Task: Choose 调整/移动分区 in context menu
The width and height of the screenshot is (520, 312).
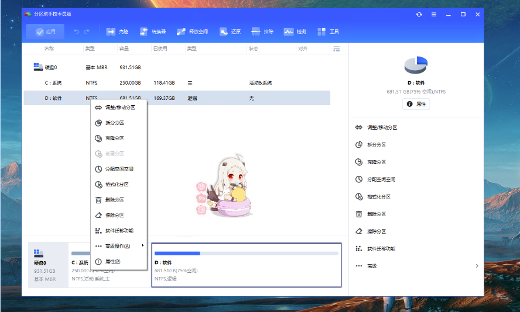Action: pos(119,108)
